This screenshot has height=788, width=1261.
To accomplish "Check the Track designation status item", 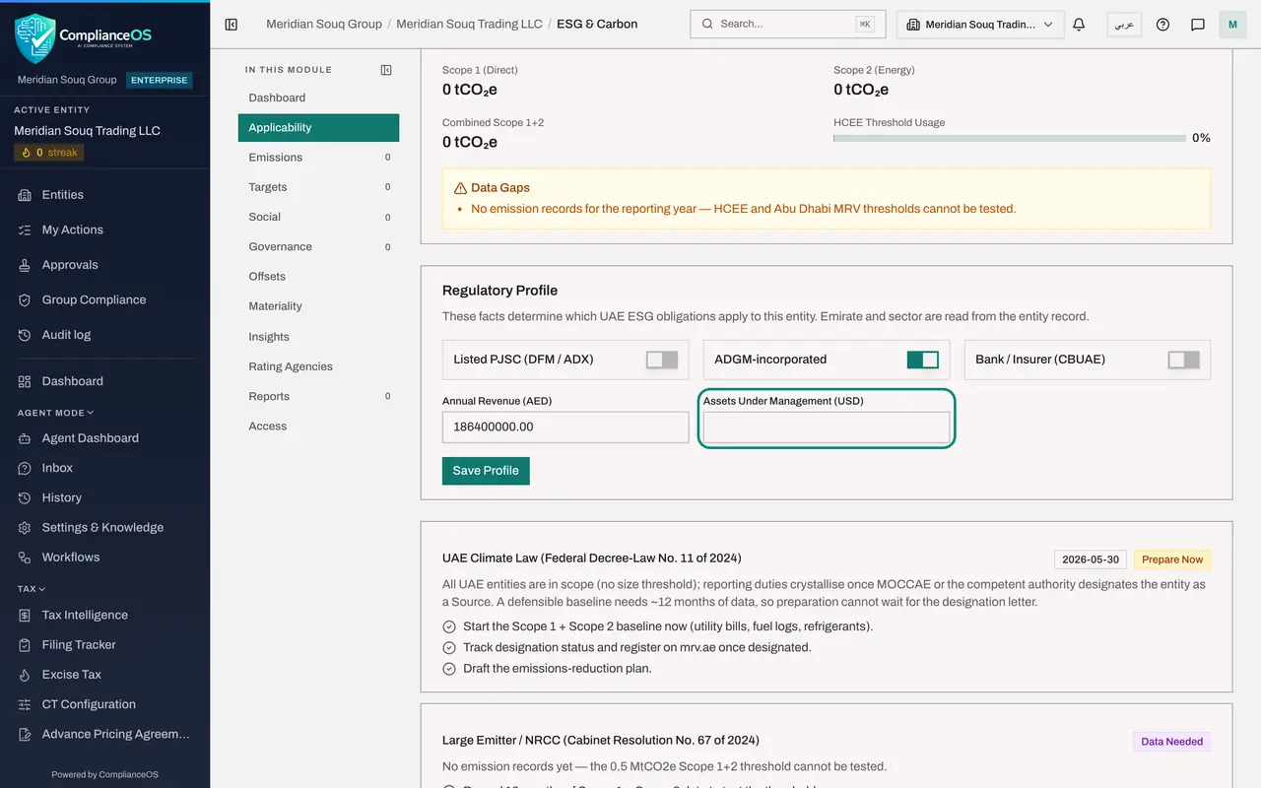I will pyautogui.click(x=449, y=647).
